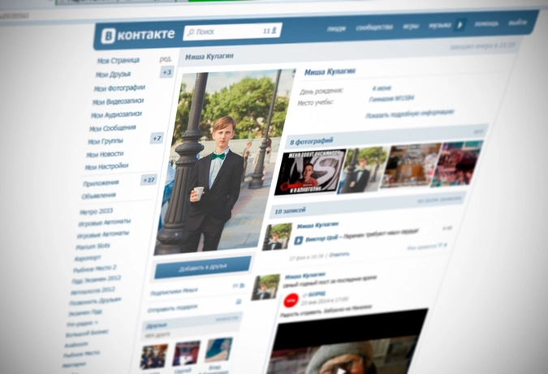
Task: Click the VKontakte logo in header
Action: [137, 35]
